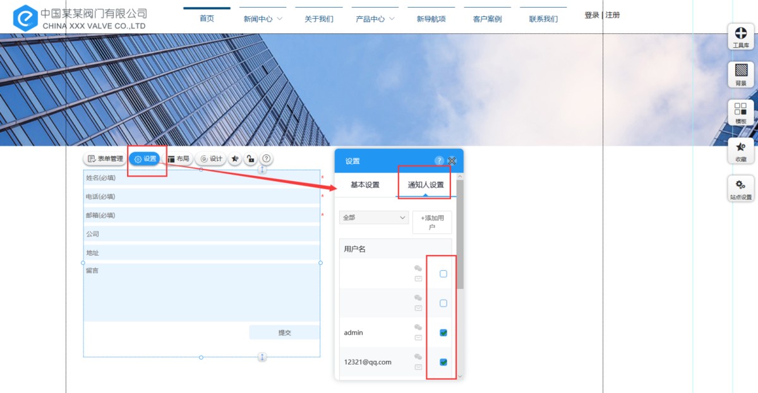The width and height of the screenshot is (758, 393).
Task: Uncheck the admin user checkbox
Action: click(443, 332)
